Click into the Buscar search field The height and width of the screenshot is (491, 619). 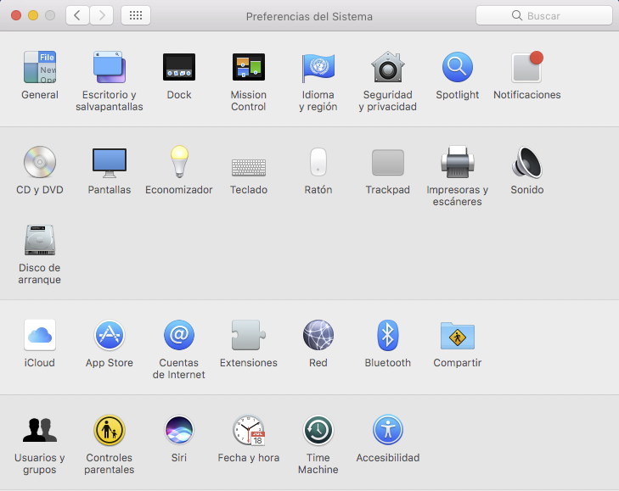tap(544, 15)
